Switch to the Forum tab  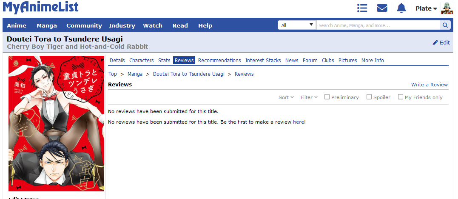coord(310,60)
